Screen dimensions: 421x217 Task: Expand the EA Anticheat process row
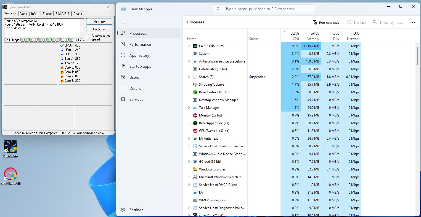[189, 139]
